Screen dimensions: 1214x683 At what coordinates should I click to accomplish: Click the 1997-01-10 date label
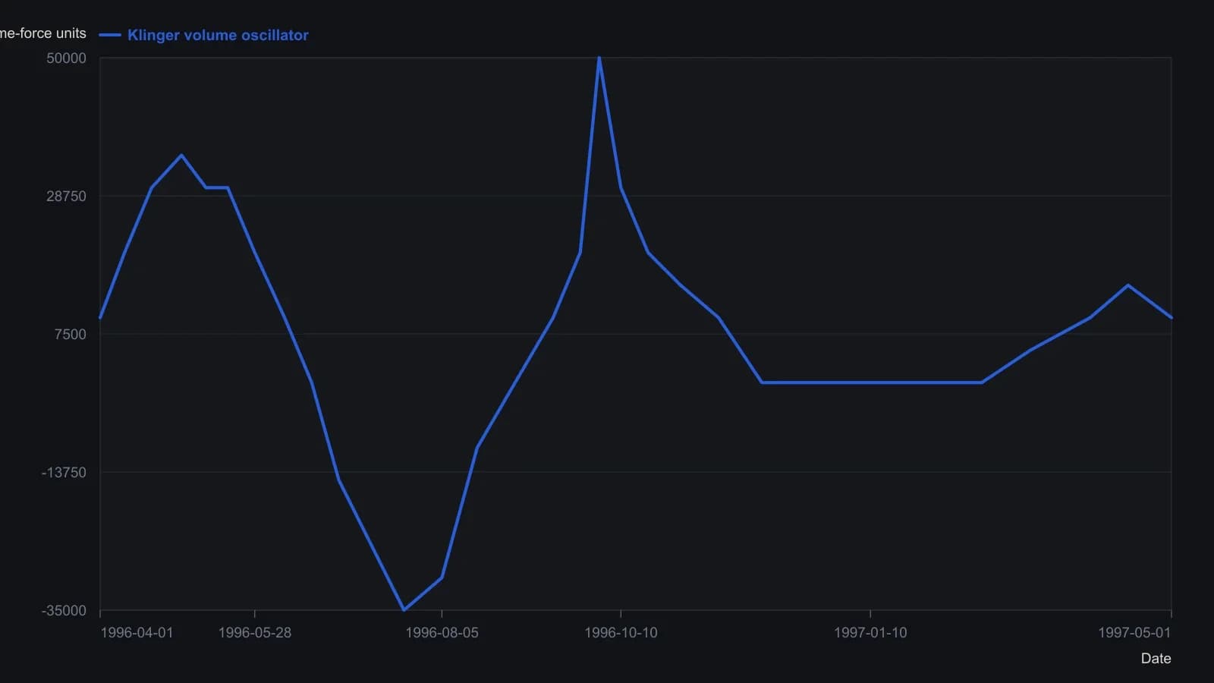(870, 633)
